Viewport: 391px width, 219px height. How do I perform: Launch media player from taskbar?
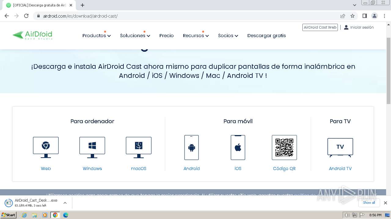coord(45,215)
